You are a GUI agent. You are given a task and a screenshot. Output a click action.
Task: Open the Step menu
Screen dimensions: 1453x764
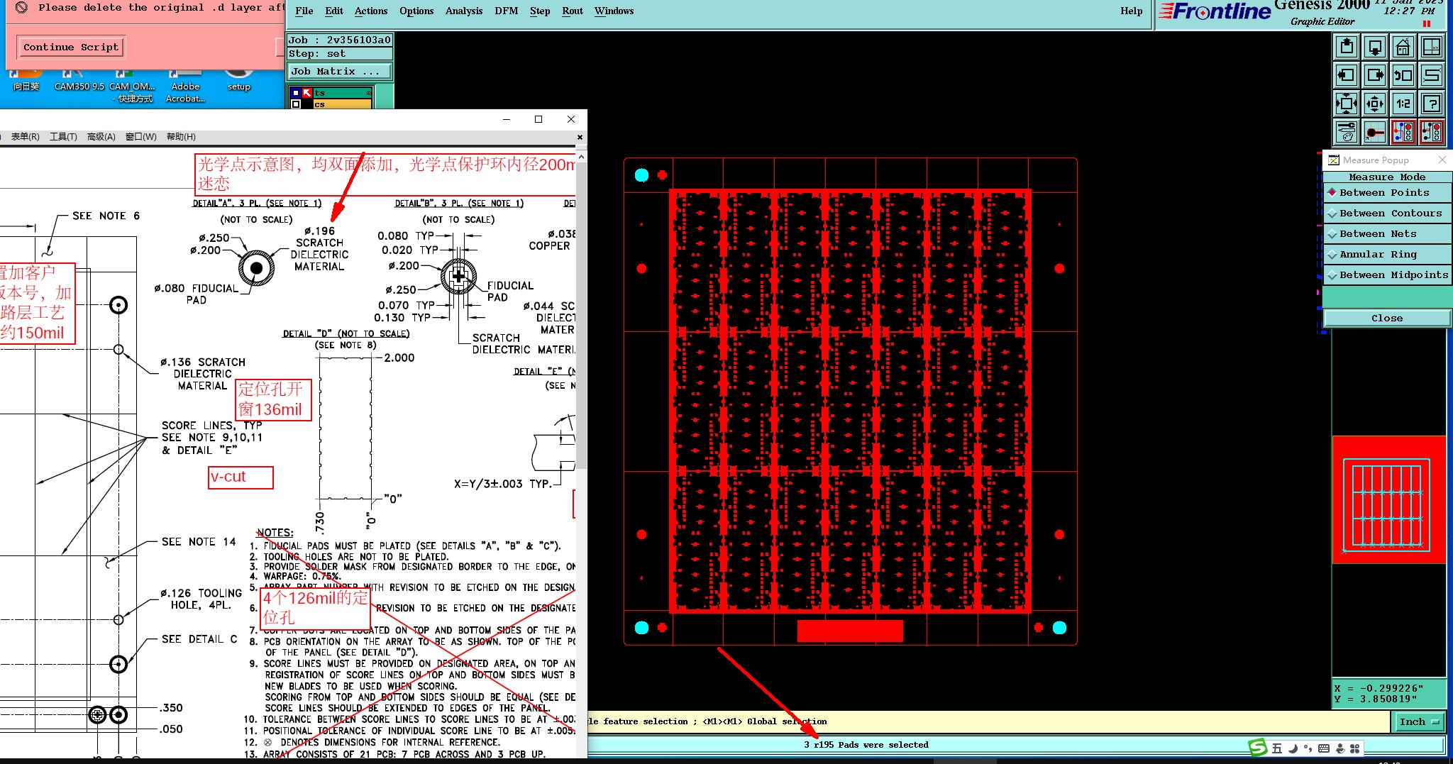point(540,11)
